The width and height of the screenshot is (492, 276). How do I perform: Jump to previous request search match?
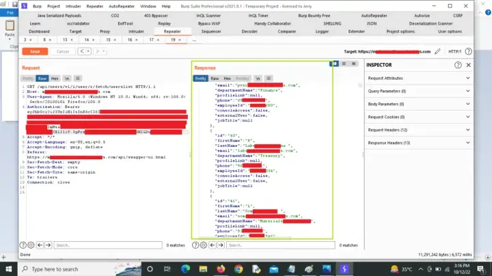point(40,245)
